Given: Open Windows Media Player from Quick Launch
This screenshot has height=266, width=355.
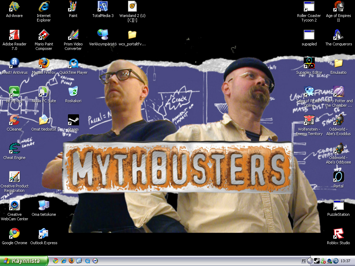Looking at the screenshot, I should tap(95, 261).
